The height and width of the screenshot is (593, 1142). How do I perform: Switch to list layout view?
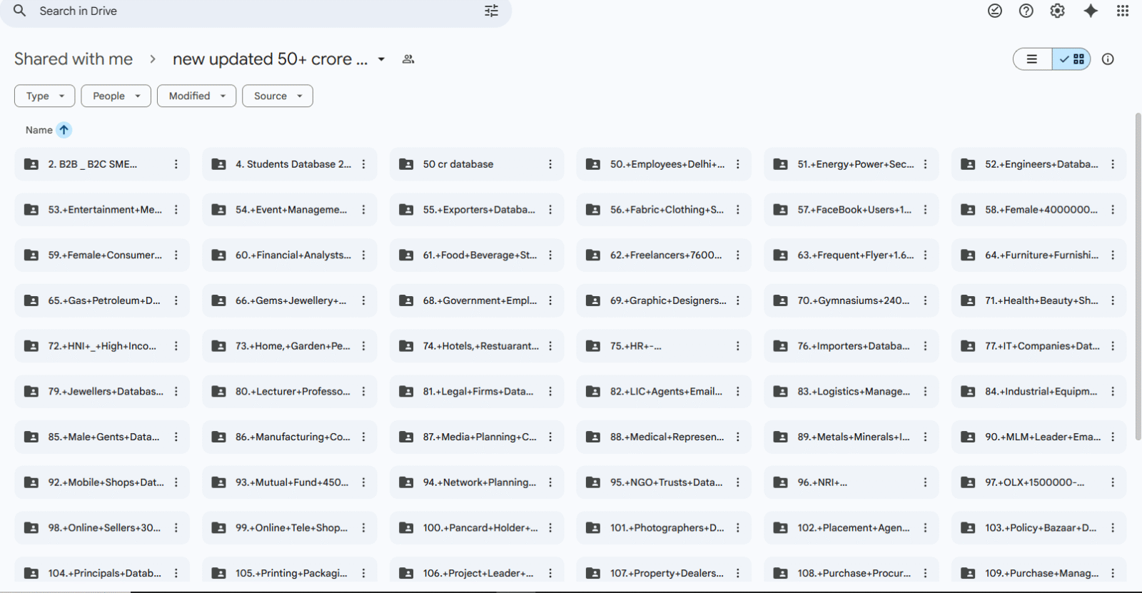click(x=1032, y=59)
